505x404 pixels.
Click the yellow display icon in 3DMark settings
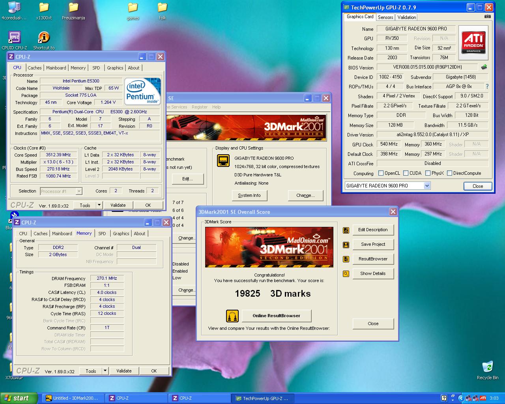point(223,161)
